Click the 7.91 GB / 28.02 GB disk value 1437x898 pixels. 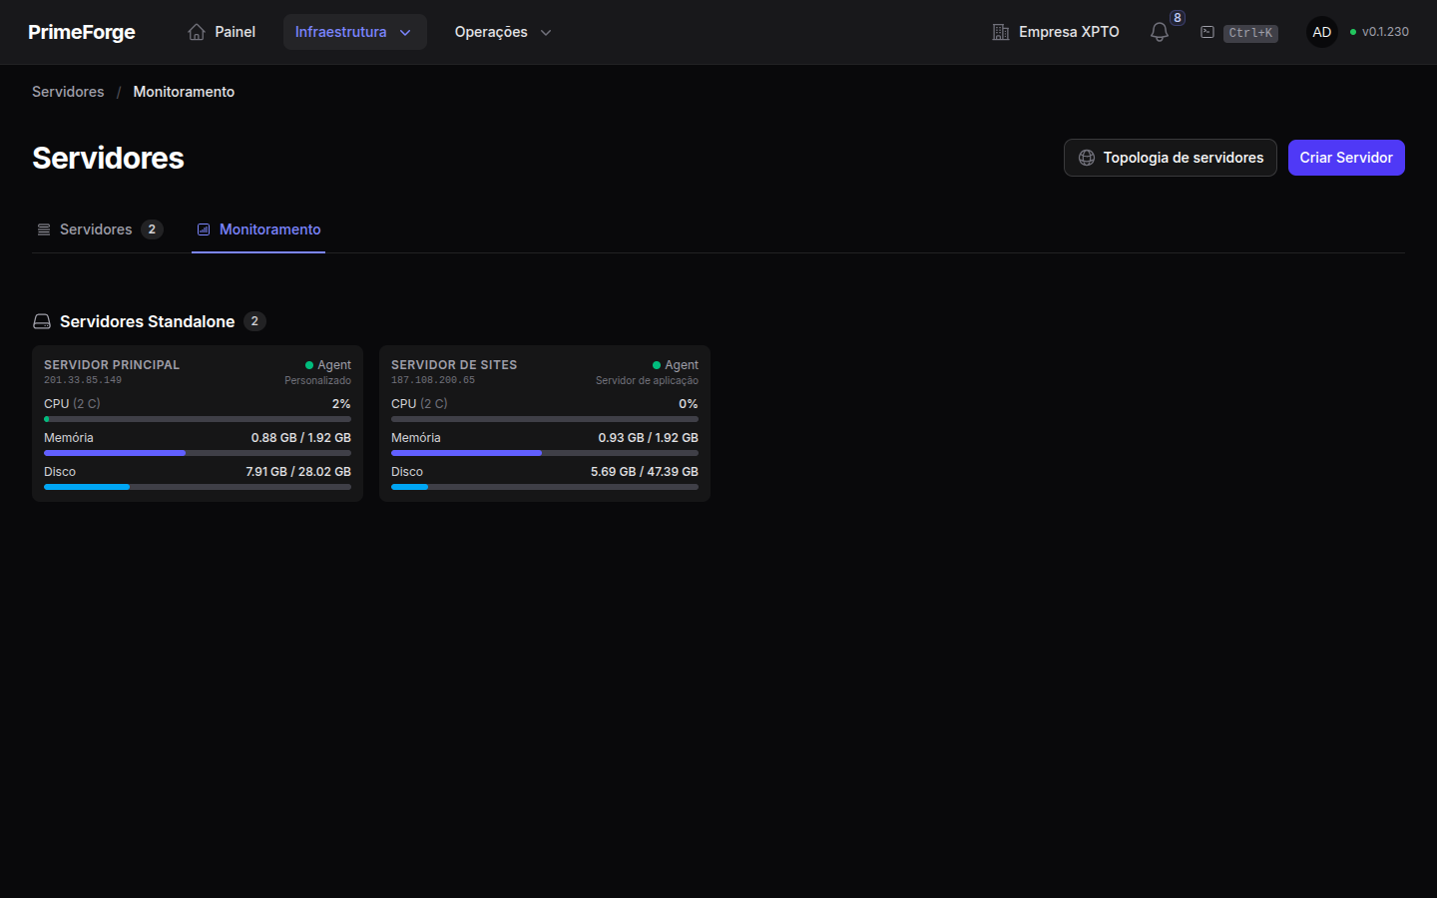(298, 472)
